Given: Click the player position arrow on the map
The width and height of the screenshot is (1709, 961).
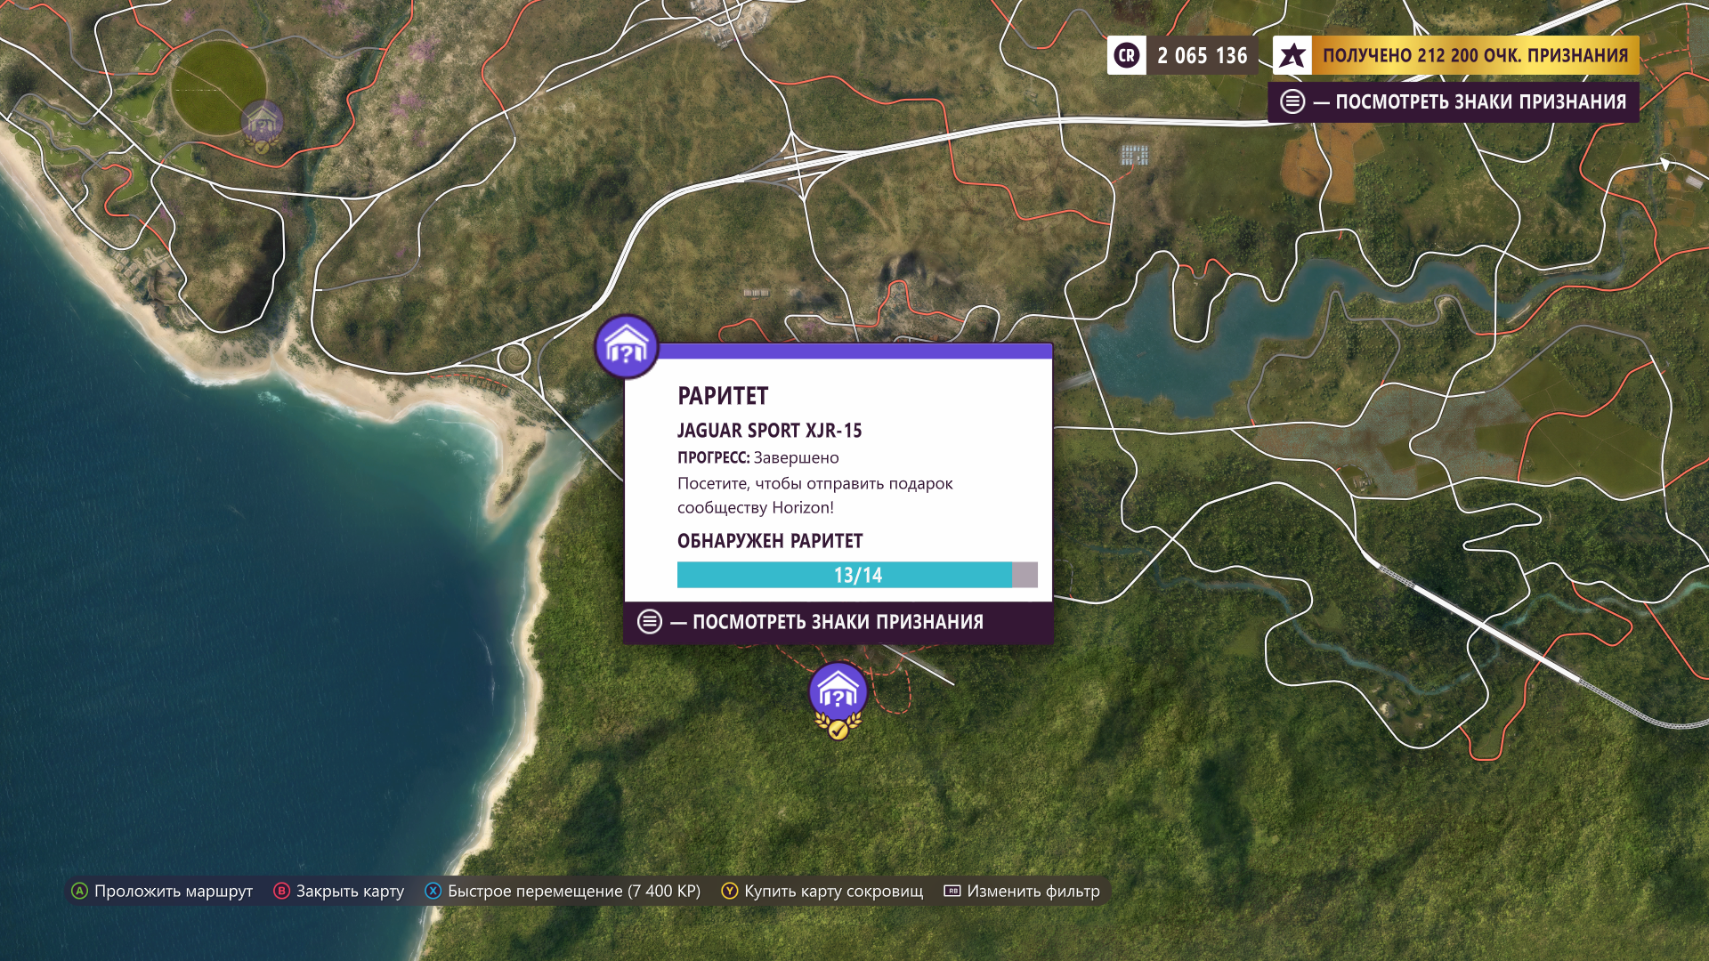Looking at the screenshot, I should (1665, 164).
